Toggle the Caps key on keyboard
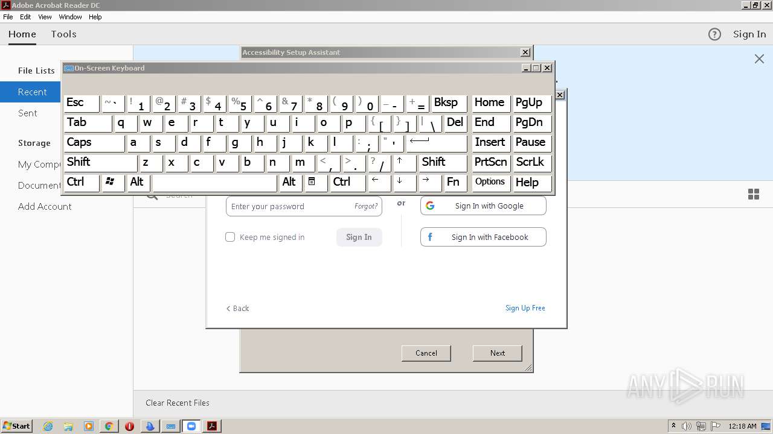 pos(94,142)
